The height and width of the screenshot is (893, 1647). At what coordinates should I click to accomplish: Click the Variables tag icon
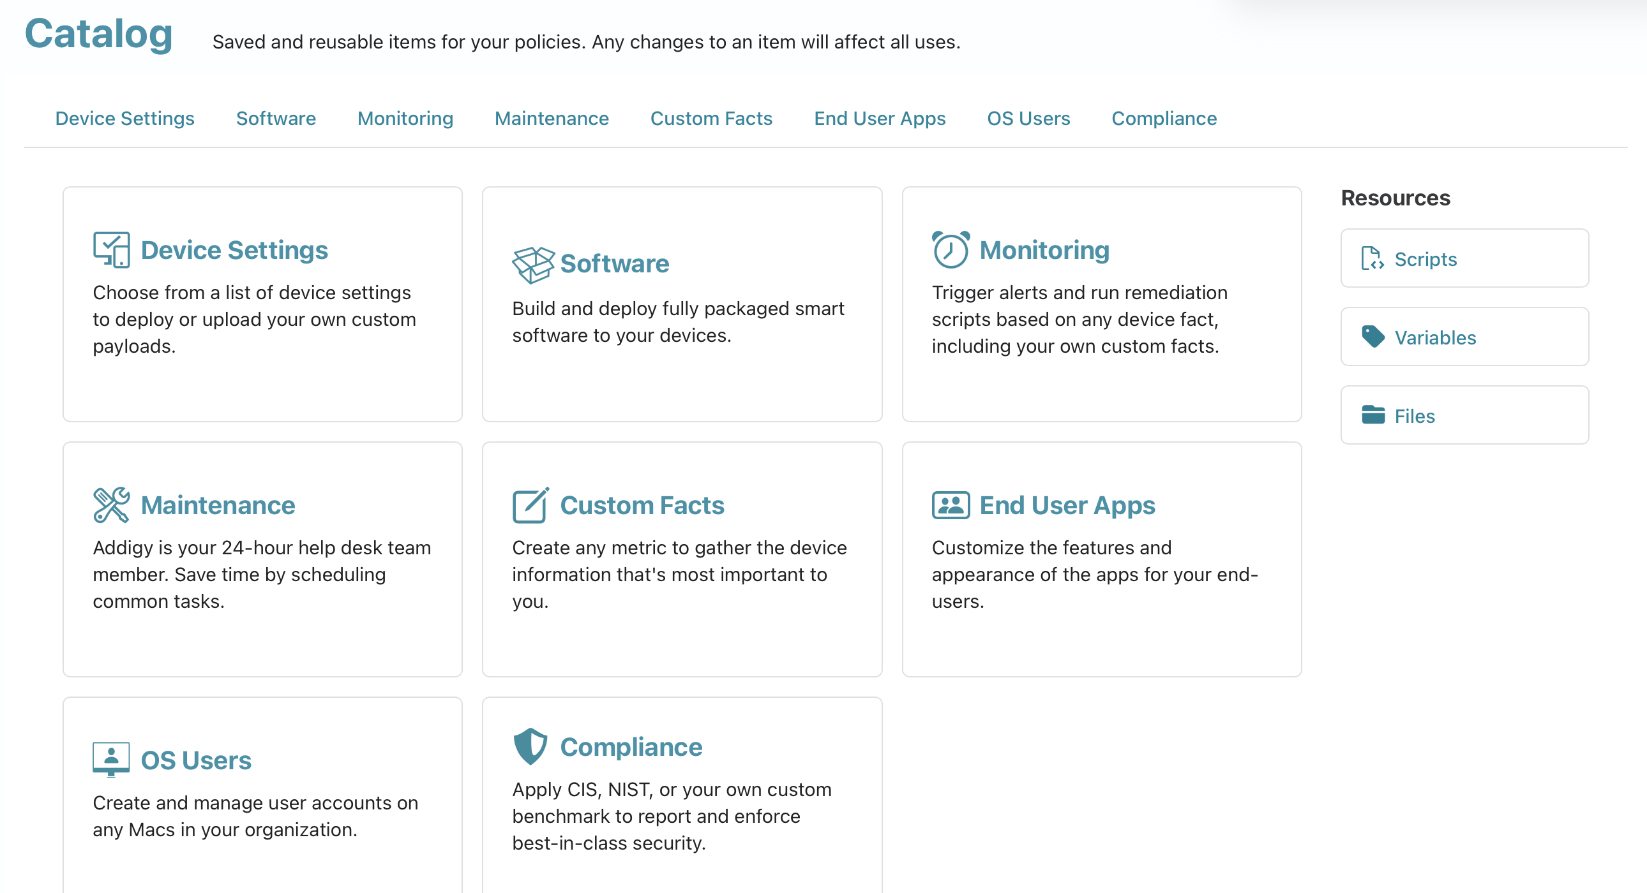coord(1372,337)
